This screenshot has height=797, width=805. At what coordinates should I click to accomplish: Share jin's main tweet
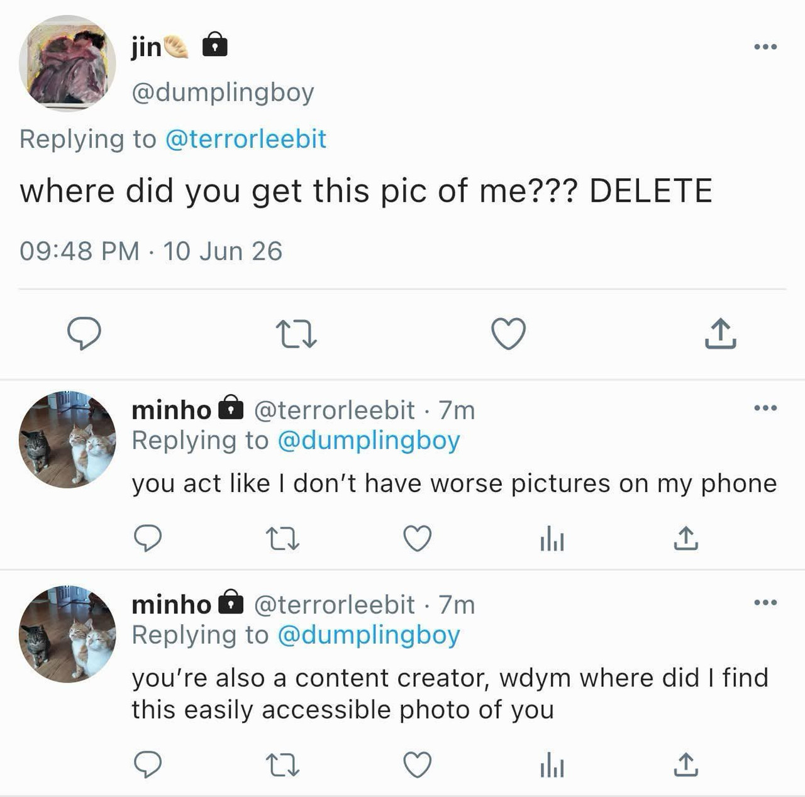pos(720,334)
